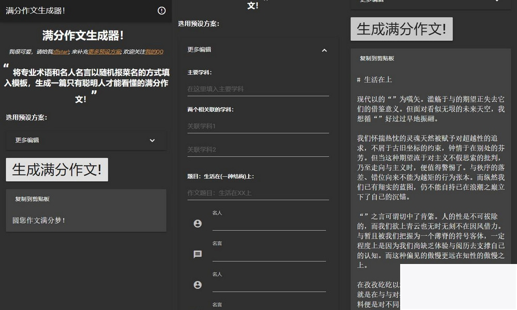Click the 主要学科 input field
517x310 pixels.
click(x=258, y=88)
